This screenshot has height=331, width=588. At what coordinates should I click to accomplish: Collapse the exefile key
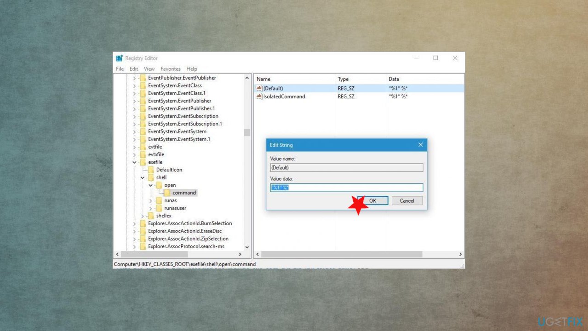(x=134, y=162)
